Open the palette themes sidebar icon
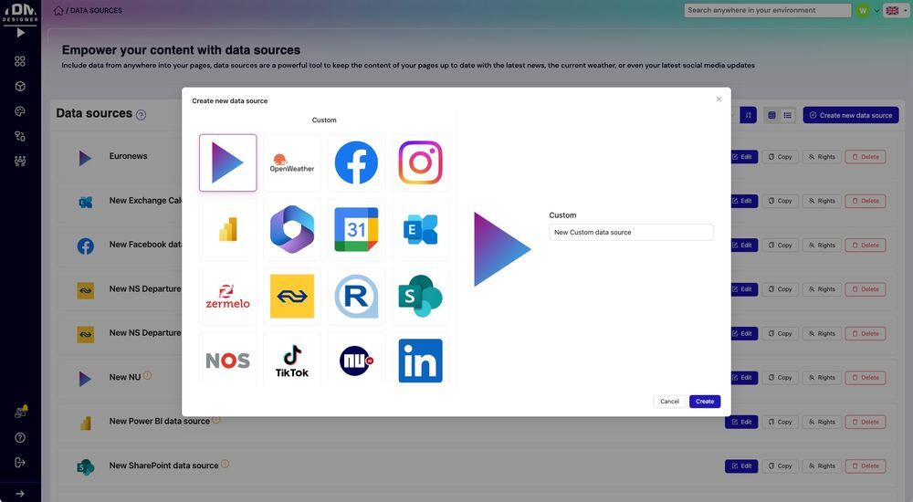 click(20, 111)
